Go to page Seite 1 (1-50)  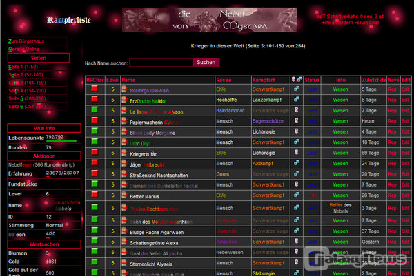(x=25, y=66)
